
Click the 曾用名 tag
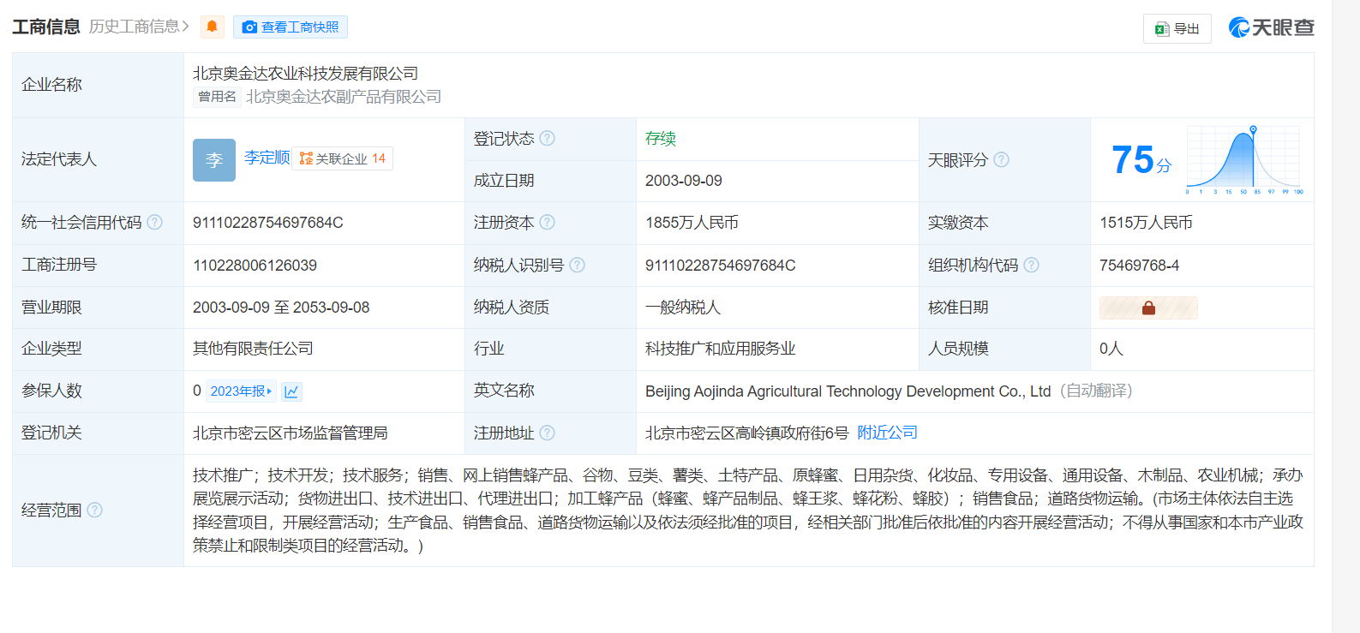tap(217, 97)
